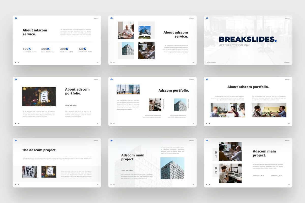Viewport: 305px width, 203px height.
Task: Click the 'Adscom portfolio.' heading next to panorama photo
Action: (x=174, y=90)
